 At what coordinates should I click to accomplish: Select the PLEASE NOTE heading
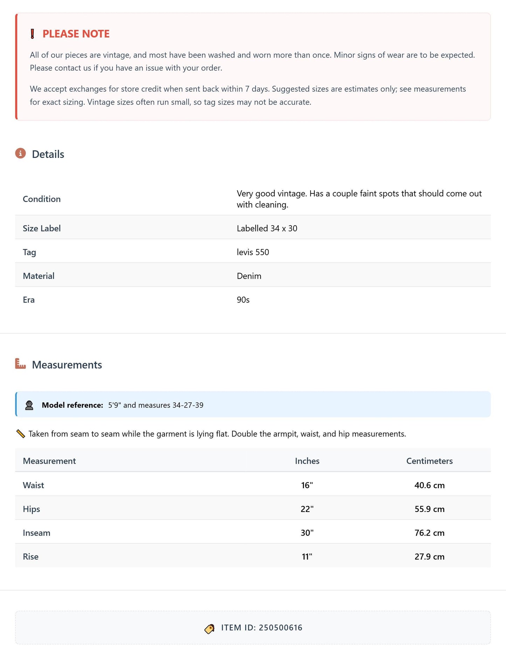[x=76, y=34]
